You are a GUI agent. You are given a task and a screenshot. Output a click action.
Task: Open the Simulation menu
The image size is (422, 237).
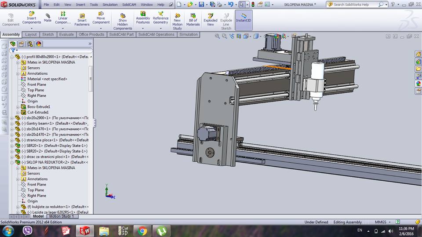[x=110, y=4]
